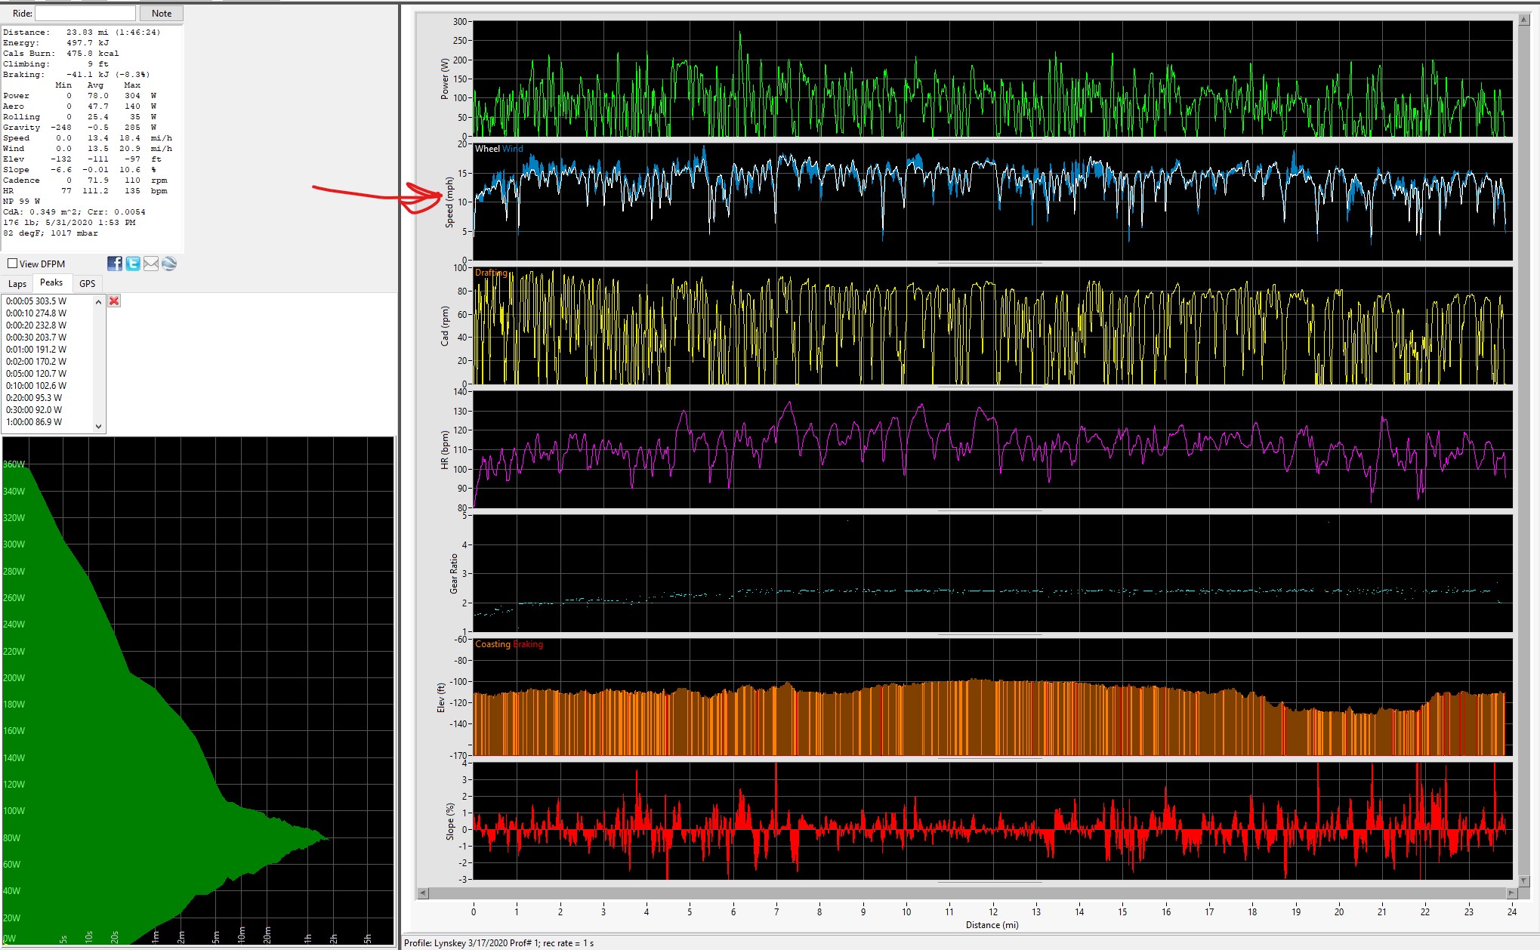Switch to the Laps tab

tap(17, 284)
